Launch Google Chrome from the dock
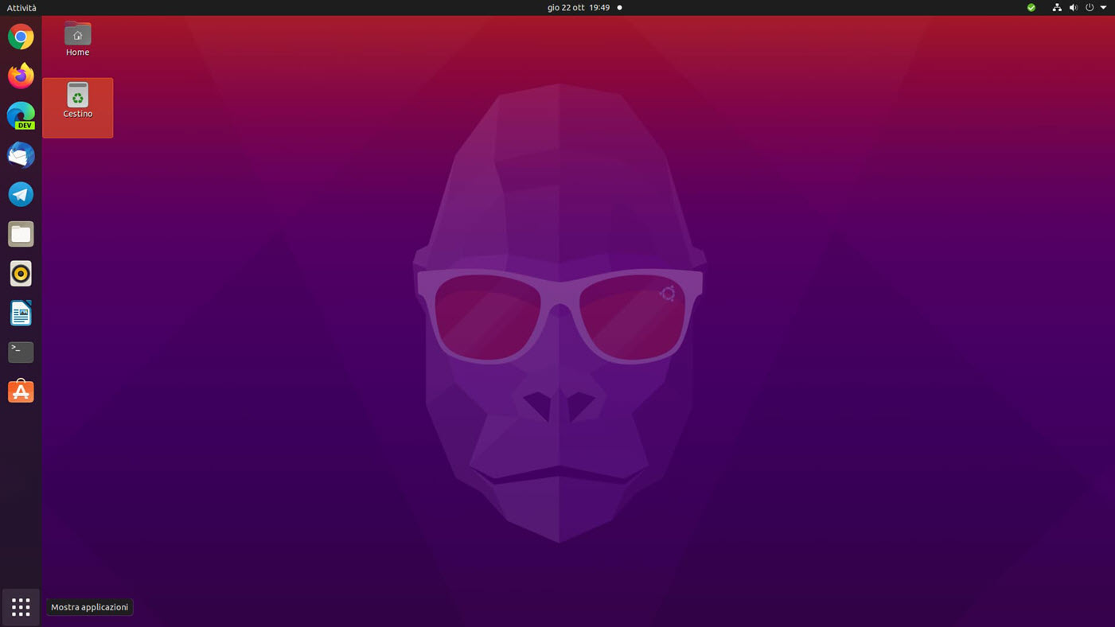 [20, 37]
